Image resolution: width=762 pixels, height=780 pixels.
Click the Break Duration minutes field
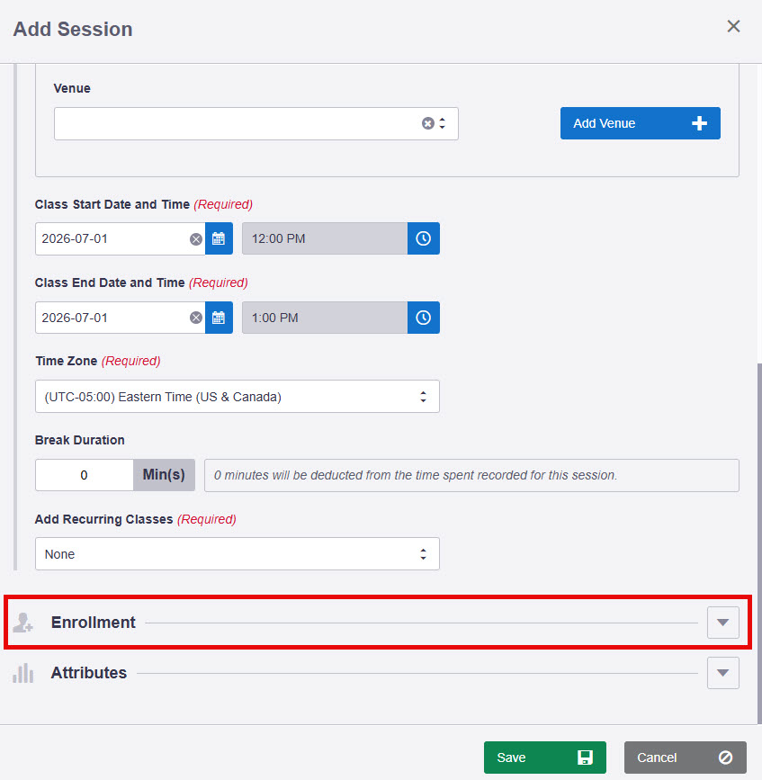click(x=84, y=475)
